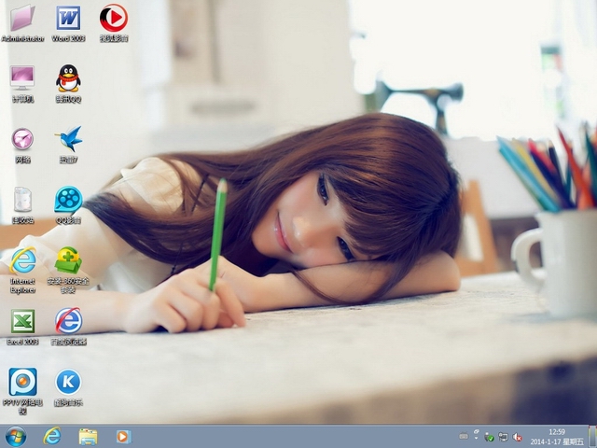Select the Xunlei 7 blue bird icon
597x448 pixels.
tap(68, 139)
